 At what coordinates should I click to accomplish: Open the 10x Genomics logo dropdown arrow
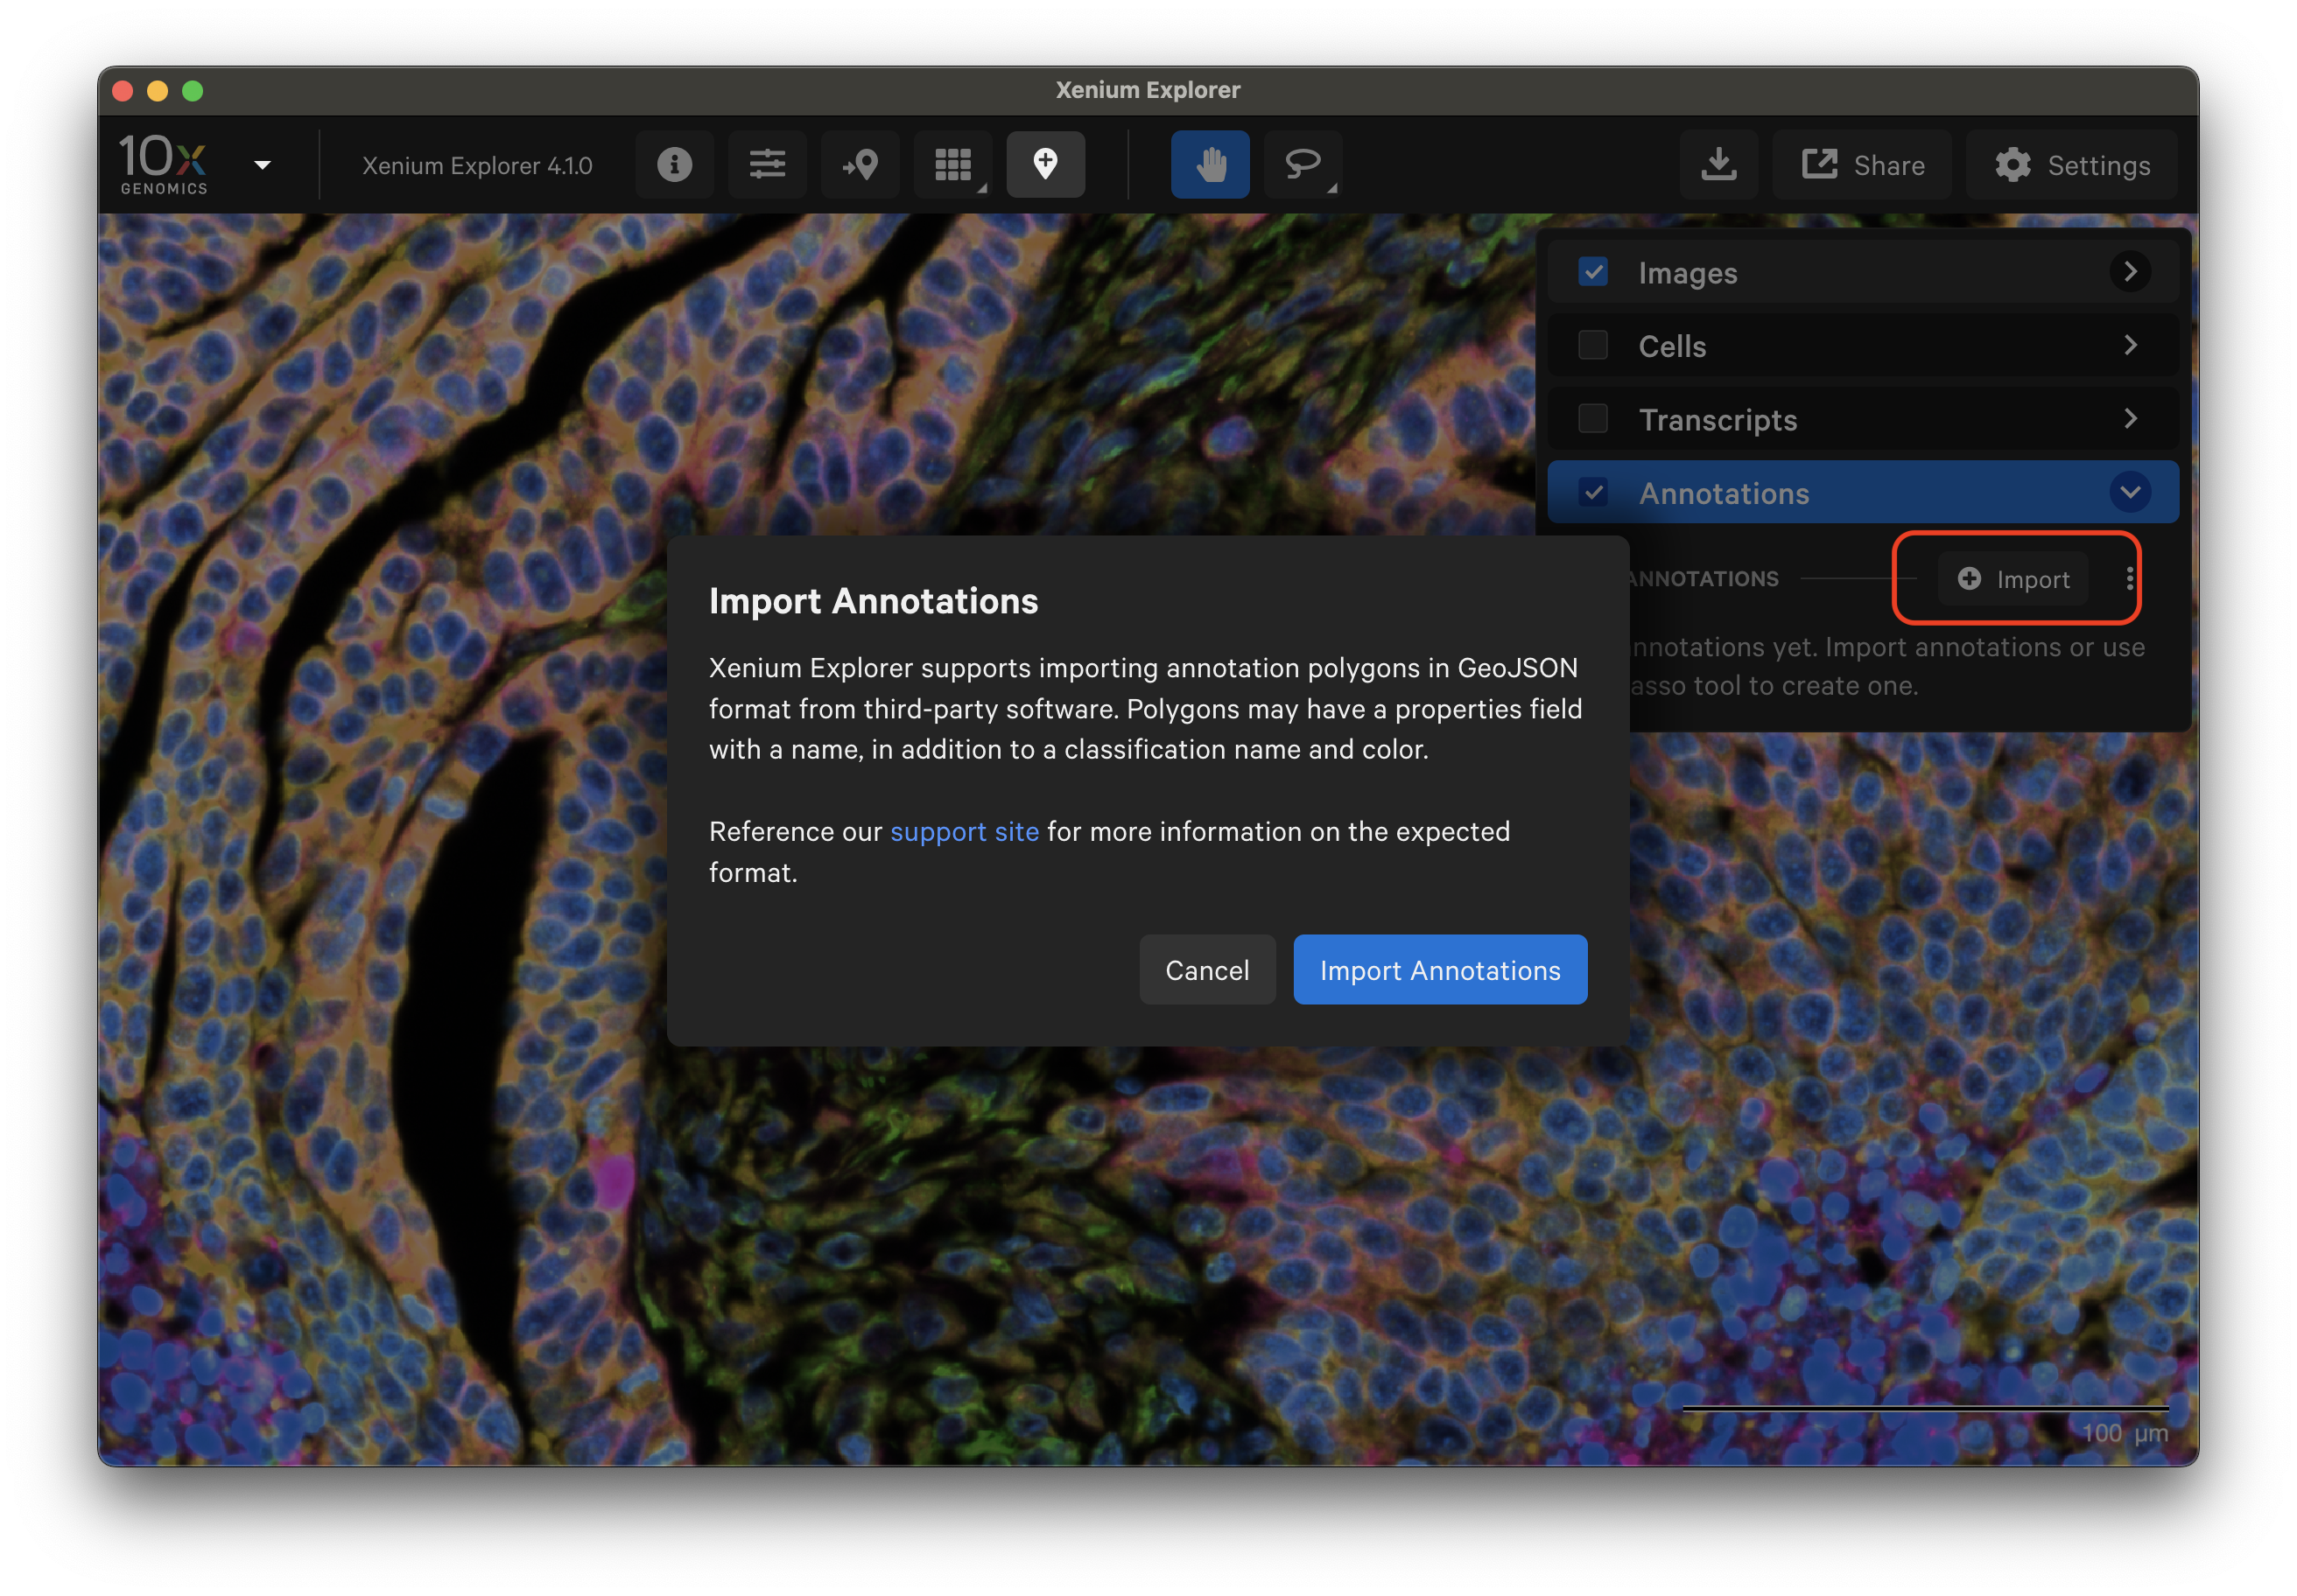262,165
